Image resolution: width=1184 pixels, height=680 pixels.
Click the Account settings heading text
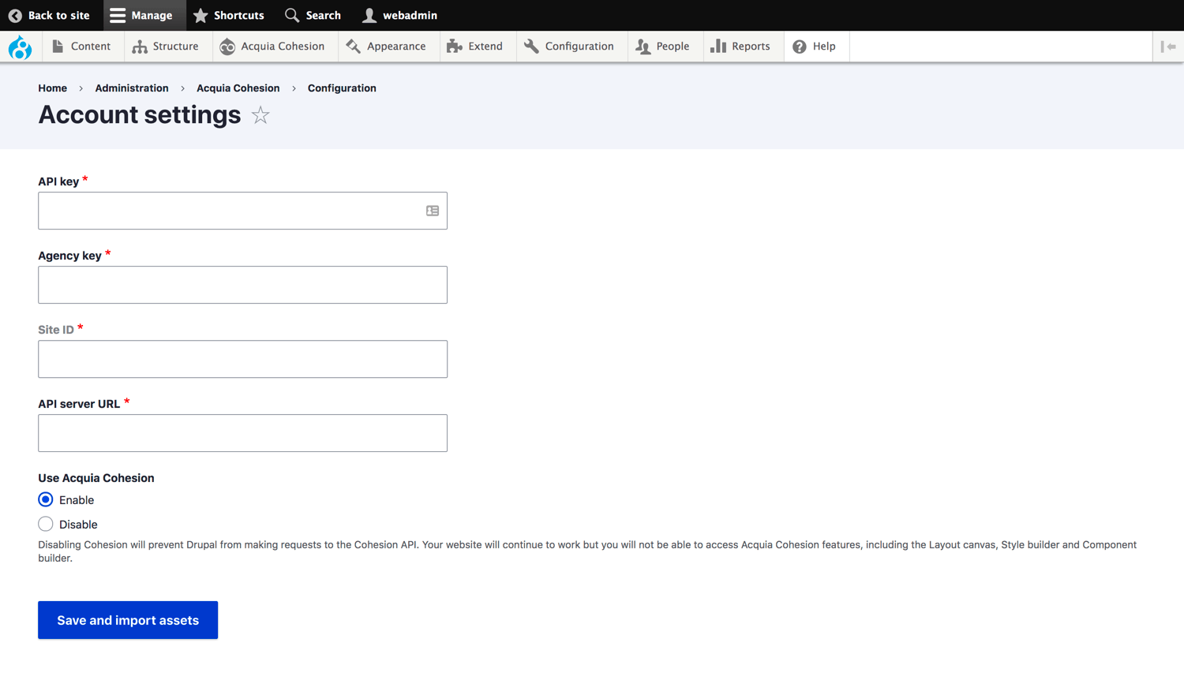[140, 115]
